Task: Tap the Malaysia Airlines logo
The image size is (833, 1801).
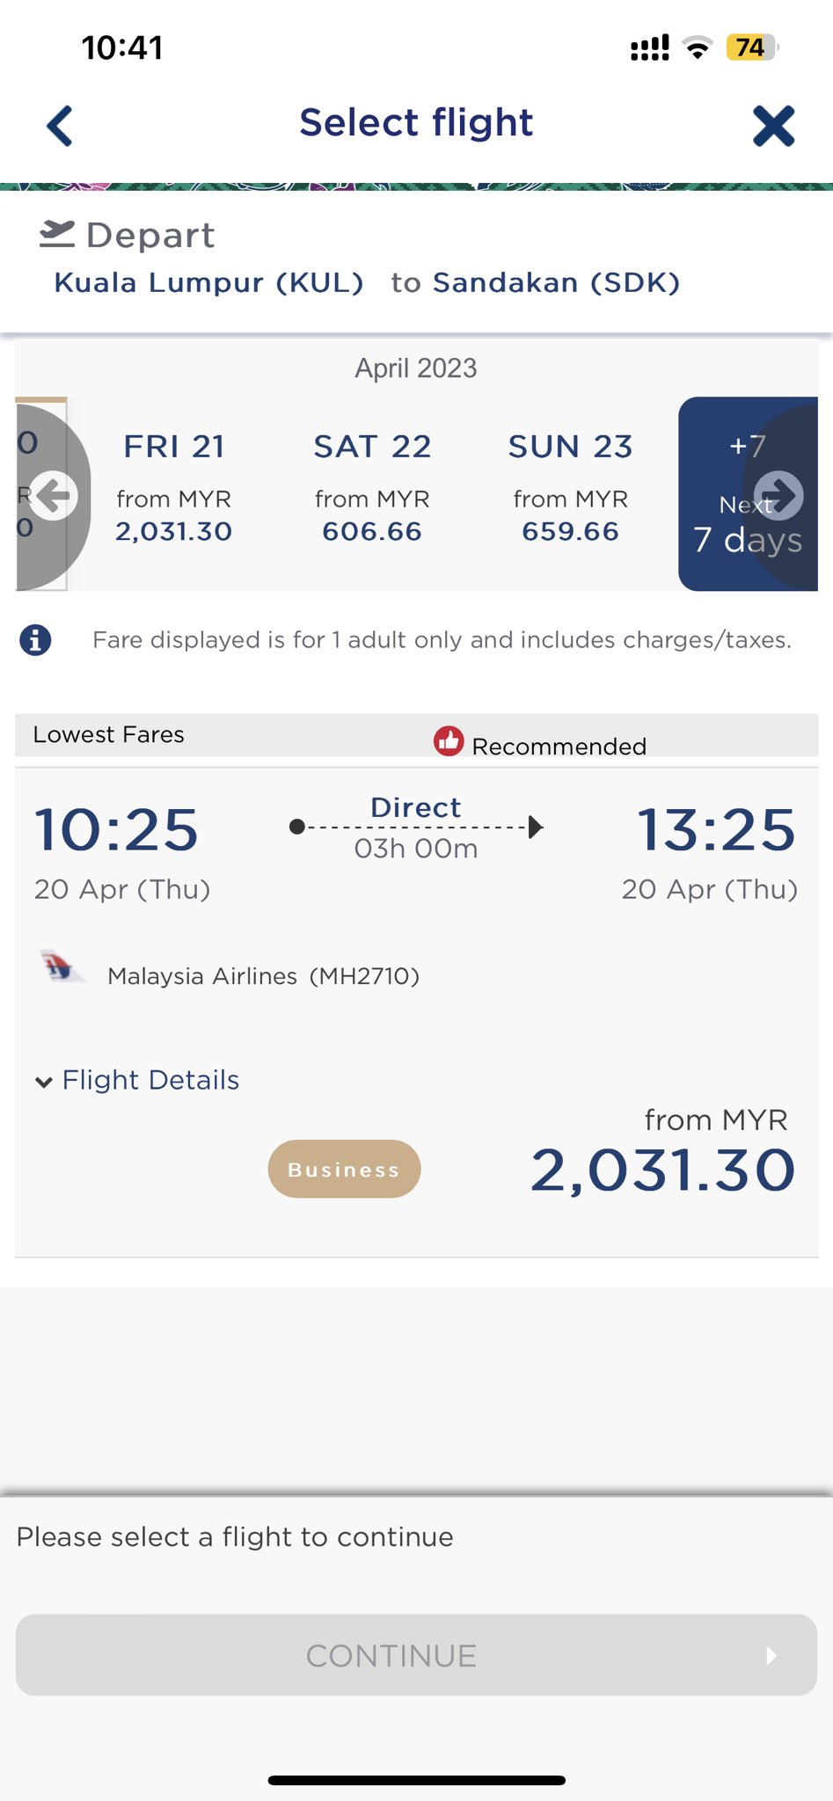Action: click(x=60, y=967)
